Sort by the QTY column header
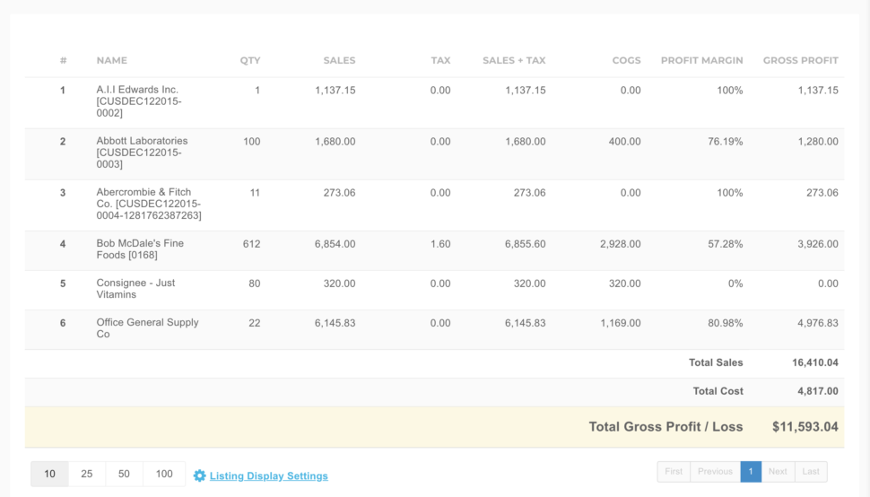Image resolution: width=870 pixels, height=497 pixels. (x=250, y=60)
